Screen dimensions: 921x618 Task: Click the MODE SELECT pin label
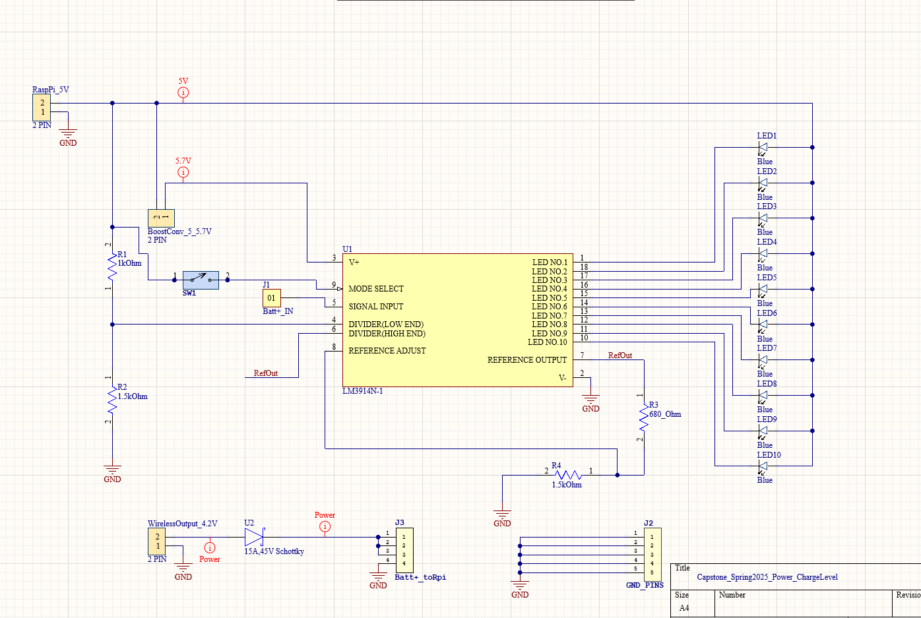coord(376,289)
